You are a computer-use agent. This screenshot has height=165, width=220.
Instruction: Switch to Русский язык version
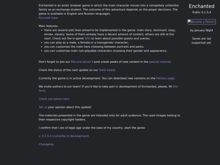click(x=48, y=18)
